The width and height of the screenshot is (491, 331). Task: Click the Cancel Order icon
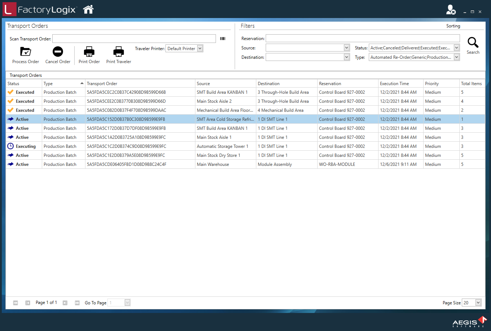point(58,52)
